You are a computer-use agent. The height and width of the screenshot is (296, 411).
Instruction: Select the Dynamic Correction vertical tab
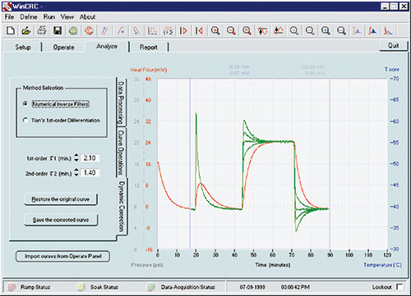(122, 207)
